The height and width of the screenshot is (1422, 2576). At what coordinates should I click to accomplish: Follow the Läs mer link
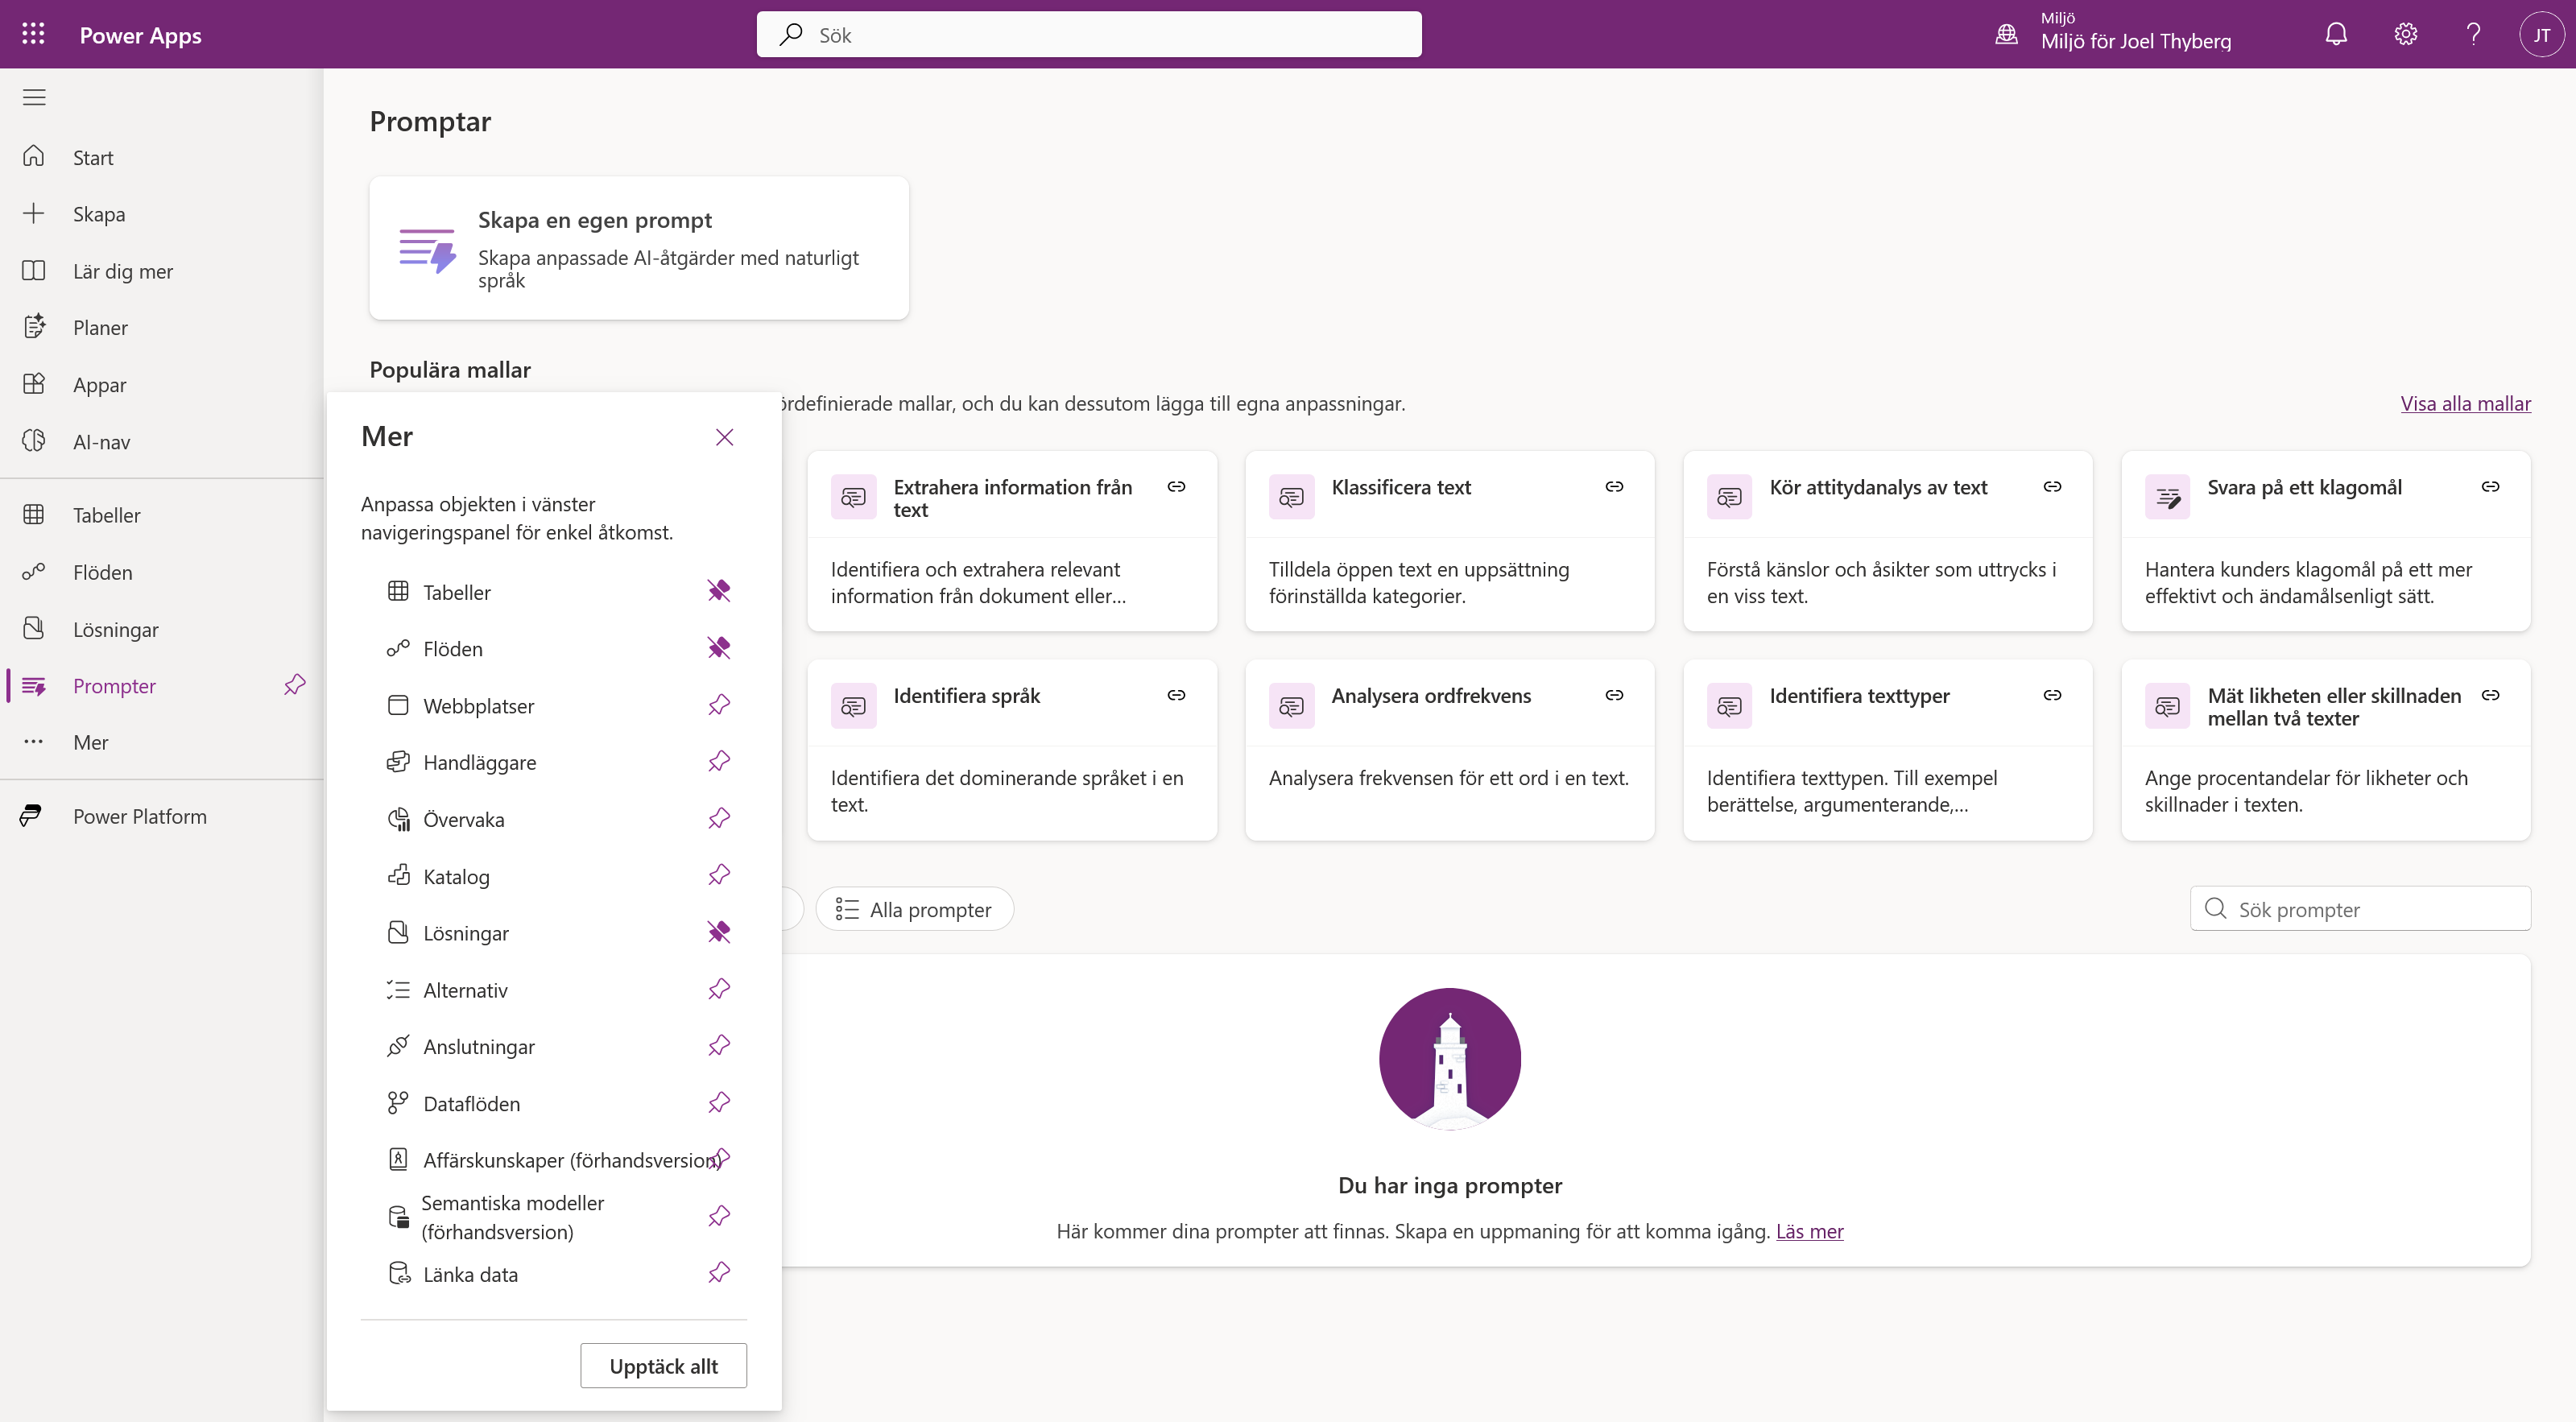1809,1231
